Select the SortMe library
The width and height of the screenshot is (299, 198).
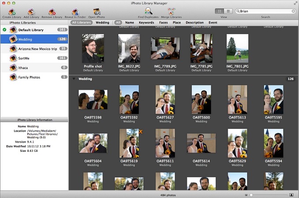point(34,58)
